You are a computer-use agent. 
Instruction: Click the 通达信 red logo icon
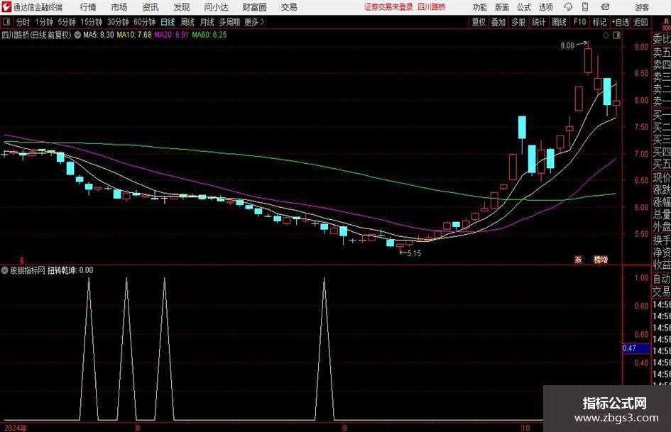click(x=6, y=7)
